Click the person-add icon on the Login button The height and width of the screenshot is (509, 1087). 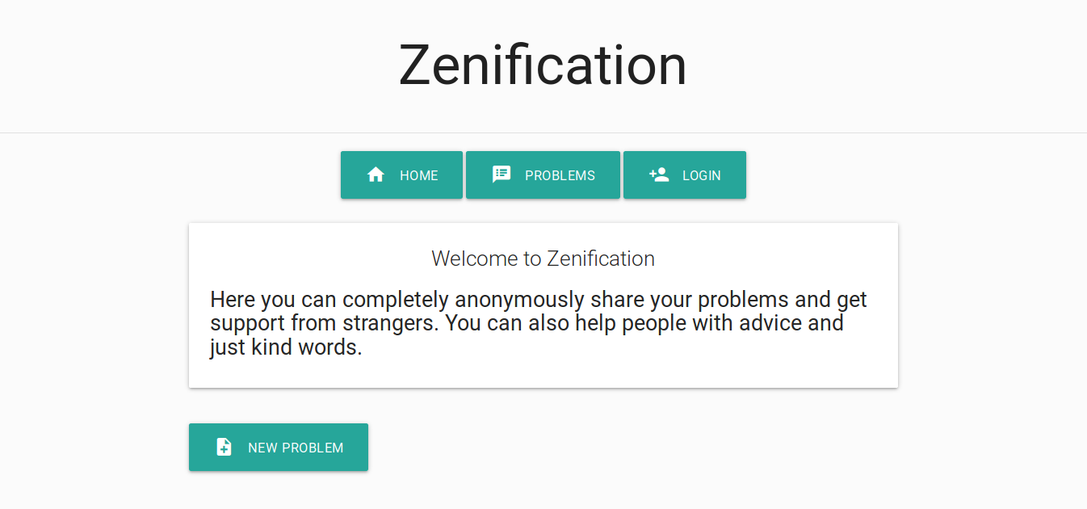coord(659,174)
